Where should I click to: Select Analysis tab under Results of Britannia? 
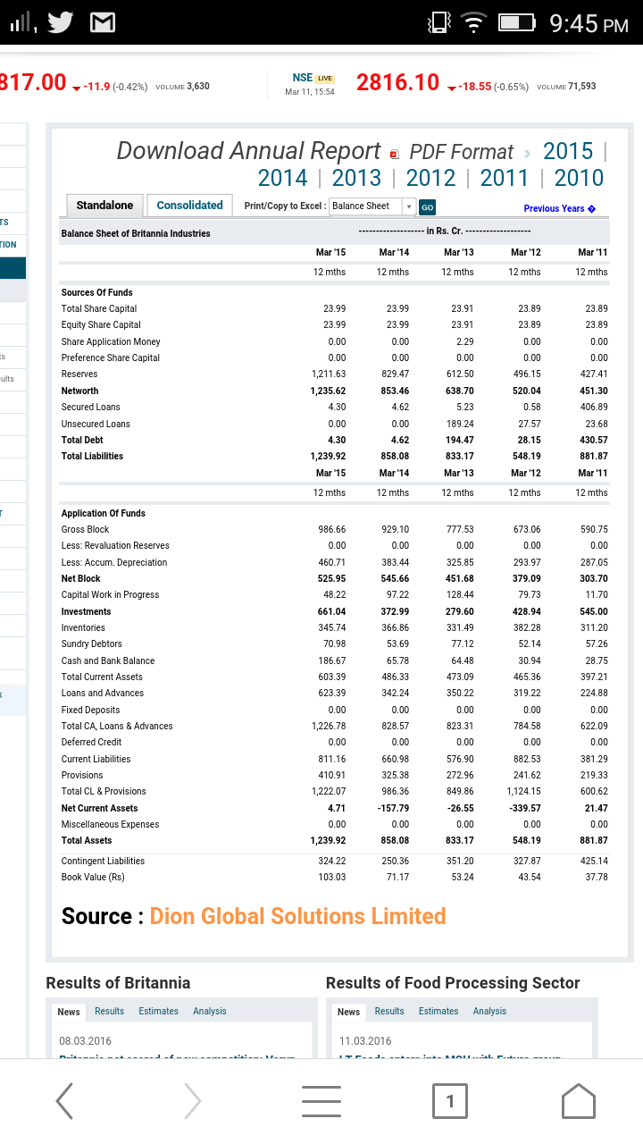tap(210, 1012)
